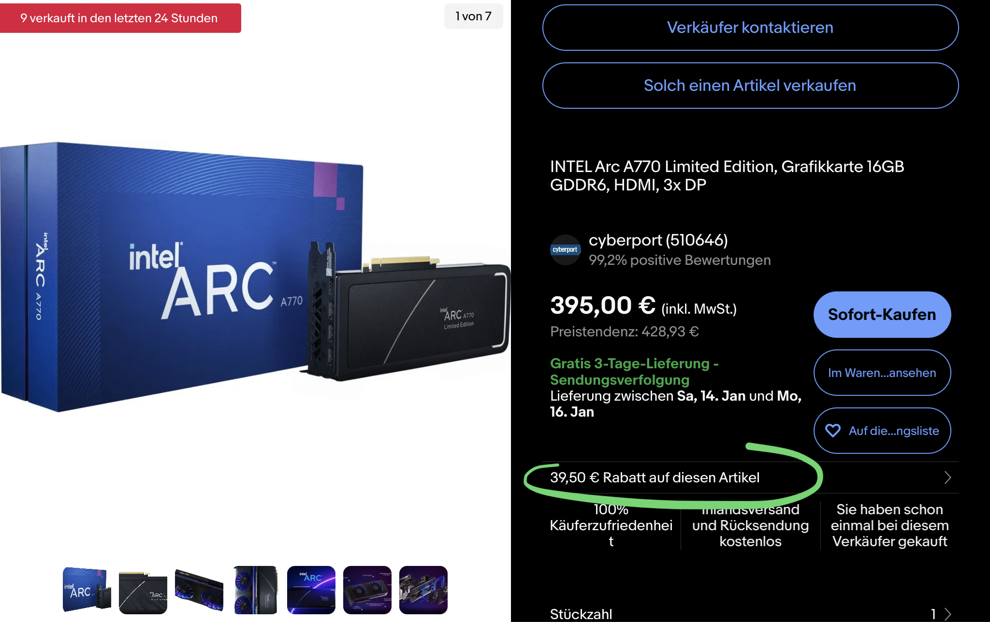Click the 1 von 7 image counter
Image resolution: width=990 pixels, height=622 pixels.
[x=473, y=16]
